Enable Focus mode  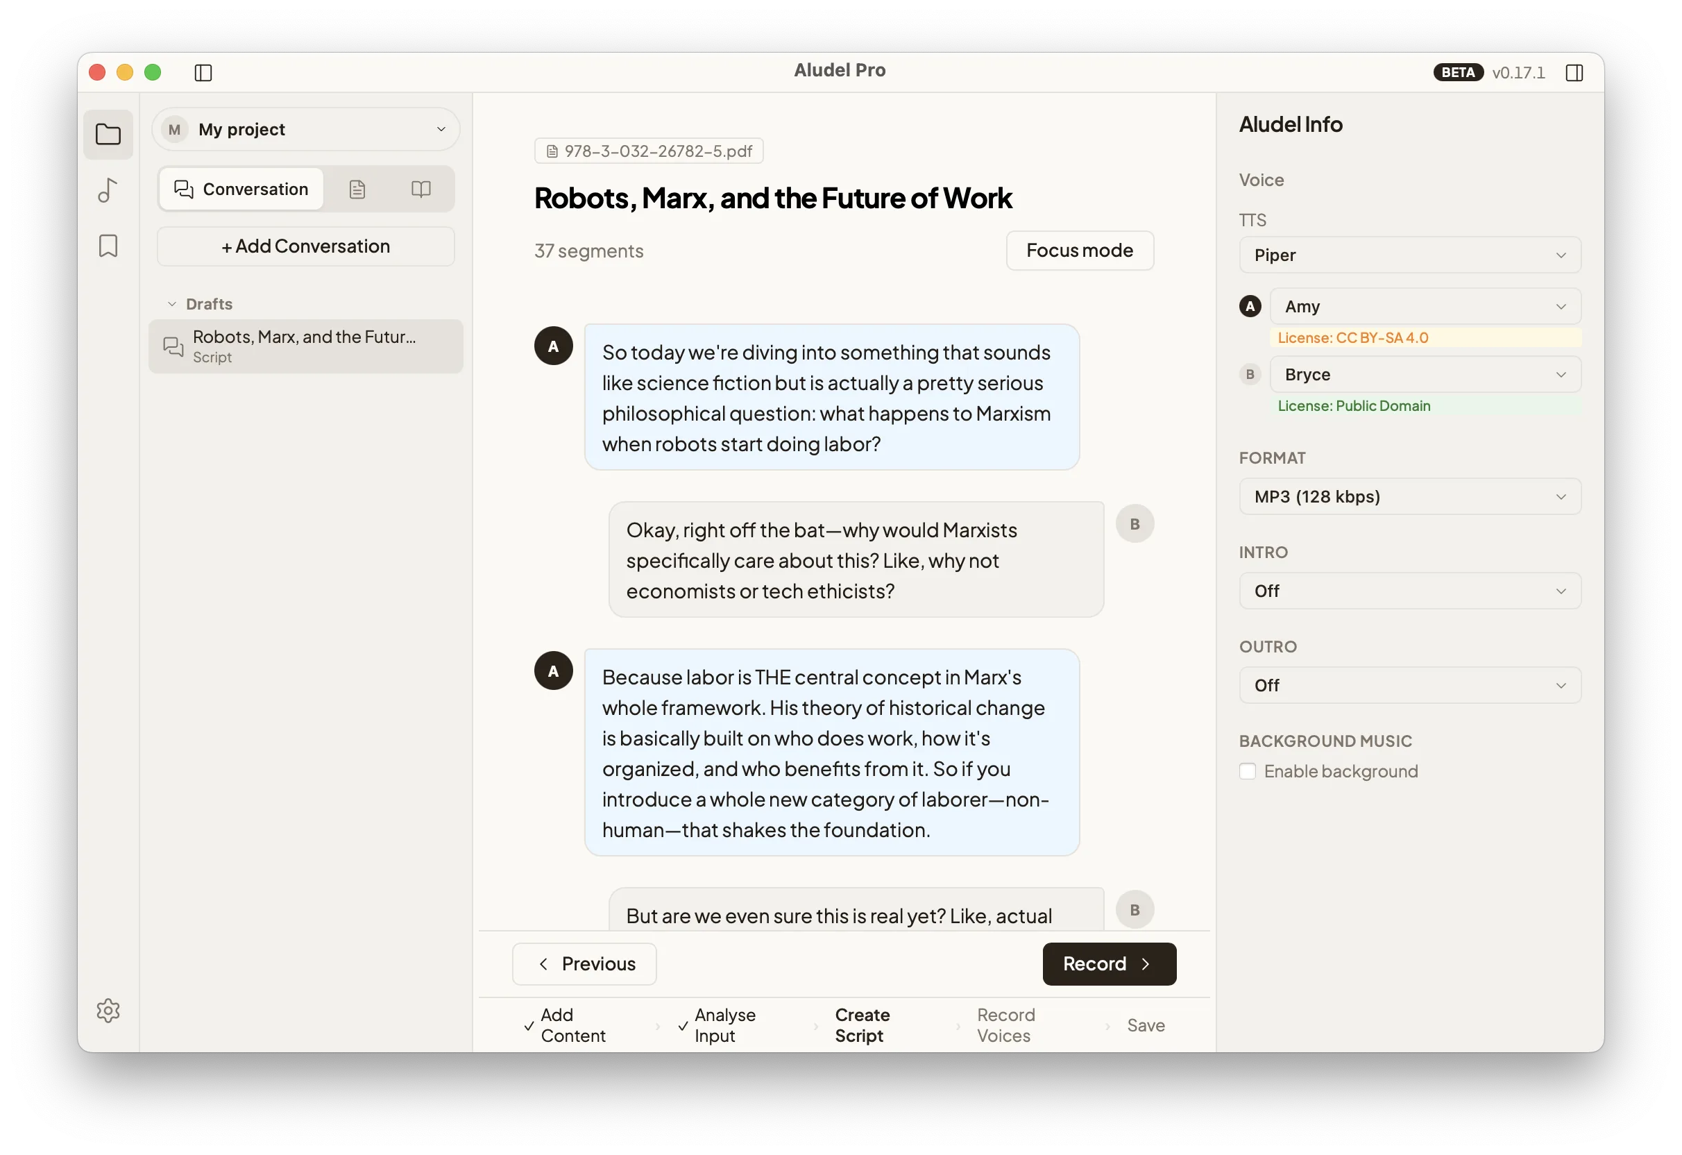point(1079,251)
